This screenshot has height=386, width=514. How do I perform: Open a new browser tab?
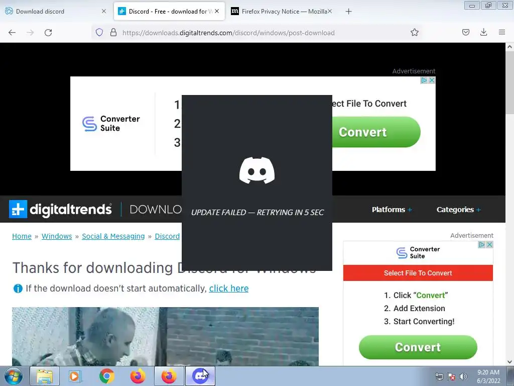click(x=348, y=12)
